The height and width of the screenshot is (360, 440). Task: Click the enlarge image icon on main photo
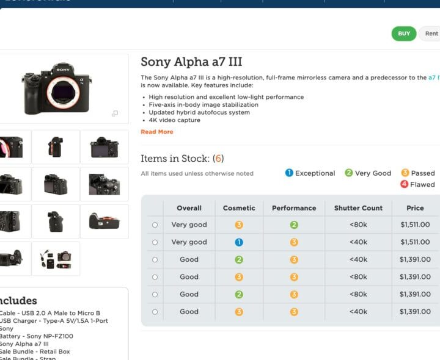[115, 113]
